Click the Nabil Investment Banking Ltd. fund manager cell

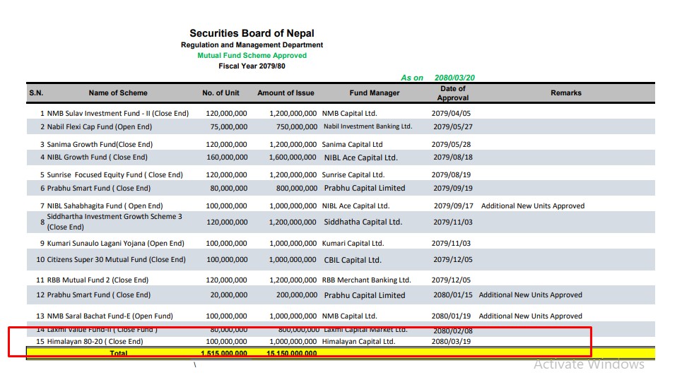pos(368,127)
